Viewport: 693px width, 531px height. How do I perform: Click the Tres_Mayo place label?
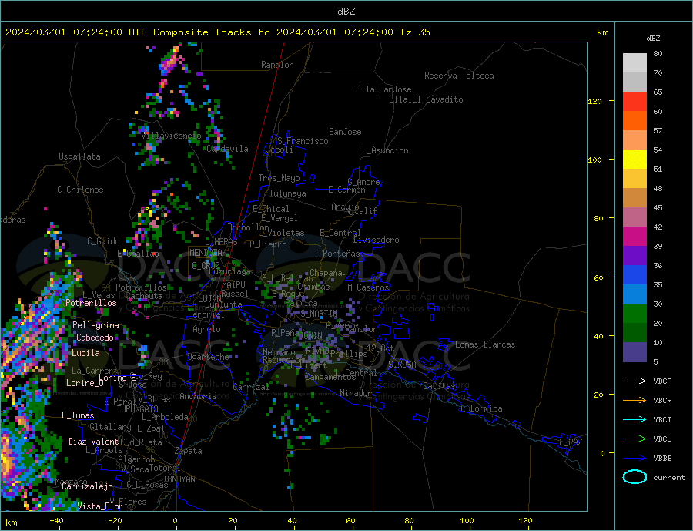point(279,178)
